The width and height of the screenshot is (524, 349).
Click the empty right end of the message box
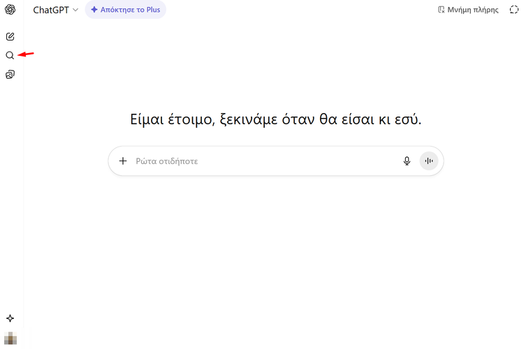[x=377, y=161]
